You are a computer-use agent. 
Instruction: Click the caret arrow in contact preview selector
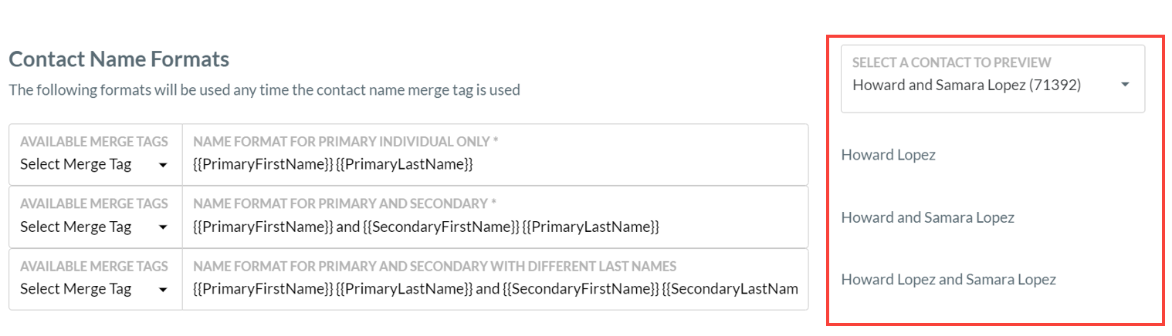(1125, 85)
